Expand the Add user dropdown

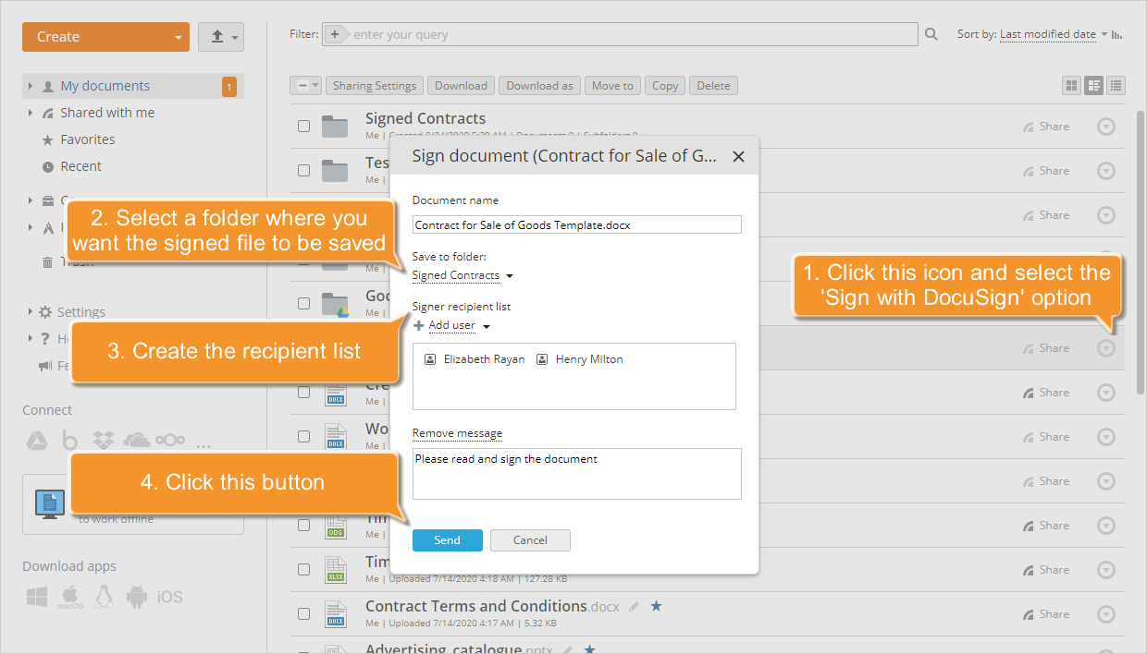click(487, 325)
